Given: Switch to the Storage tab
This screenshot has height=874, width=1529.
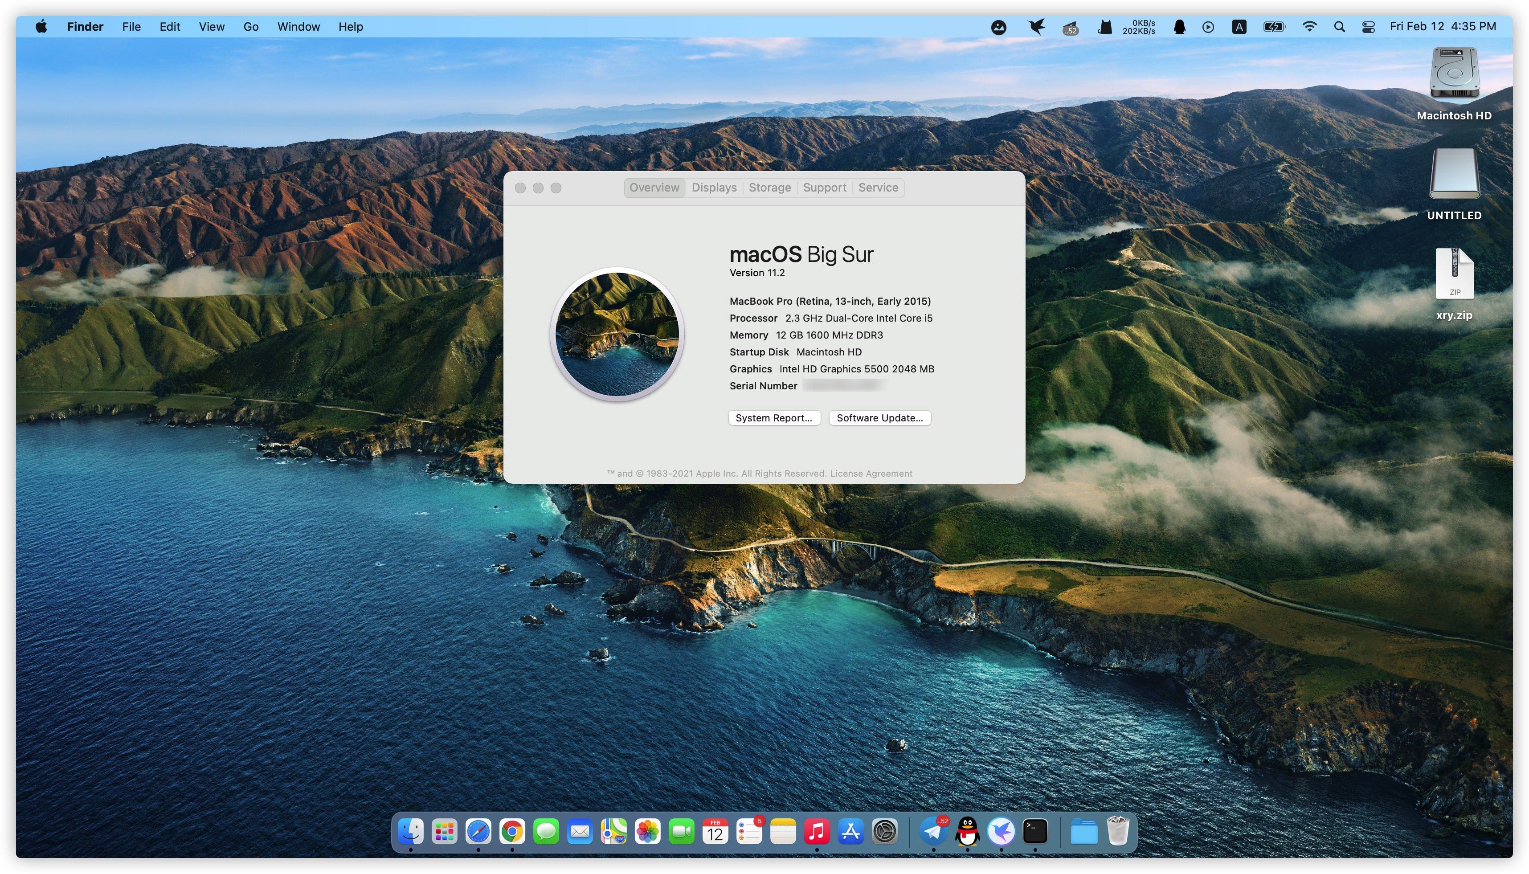Looking at the screenshot, I should tap(769, 187).
